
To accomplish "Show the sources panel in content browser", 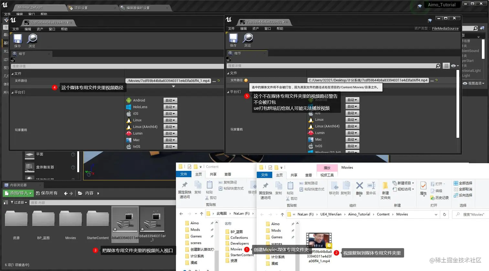I will (5, 203).
